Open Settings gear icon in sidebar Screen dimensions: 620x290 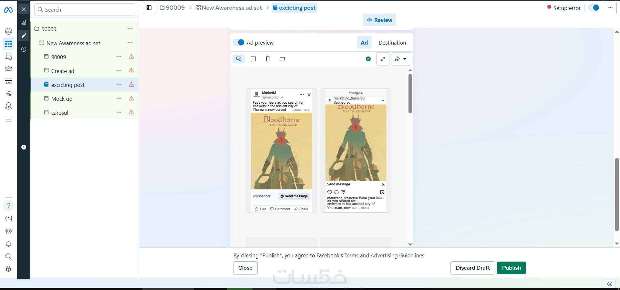pos(9,231)
